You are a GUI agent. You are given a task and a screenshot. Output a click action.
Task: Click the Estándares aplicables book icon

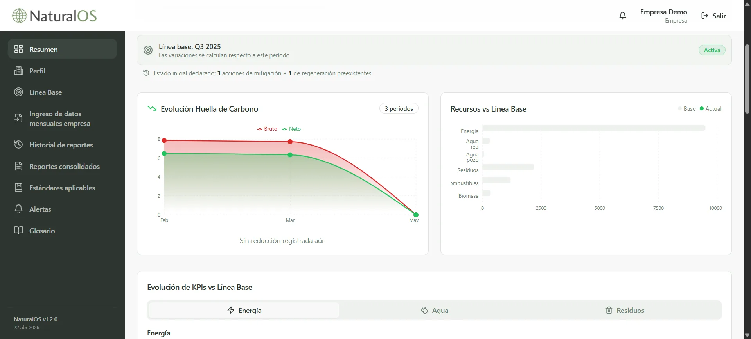click(x=18, y=187)
